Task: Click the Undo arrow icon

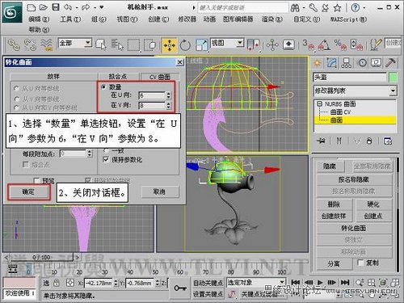Action: 68,7
